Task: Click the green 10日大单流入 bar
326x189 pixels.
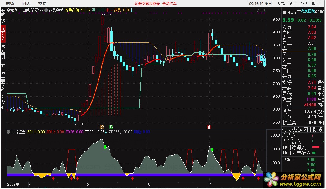Action: [314, 153]
